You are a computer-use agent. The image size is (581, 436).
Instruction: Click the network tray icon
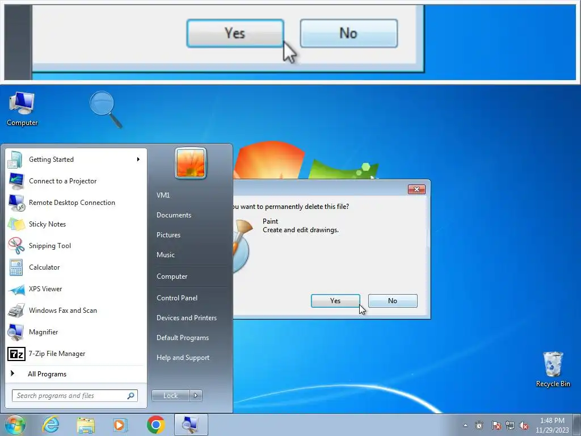click(x=510, y=426)
